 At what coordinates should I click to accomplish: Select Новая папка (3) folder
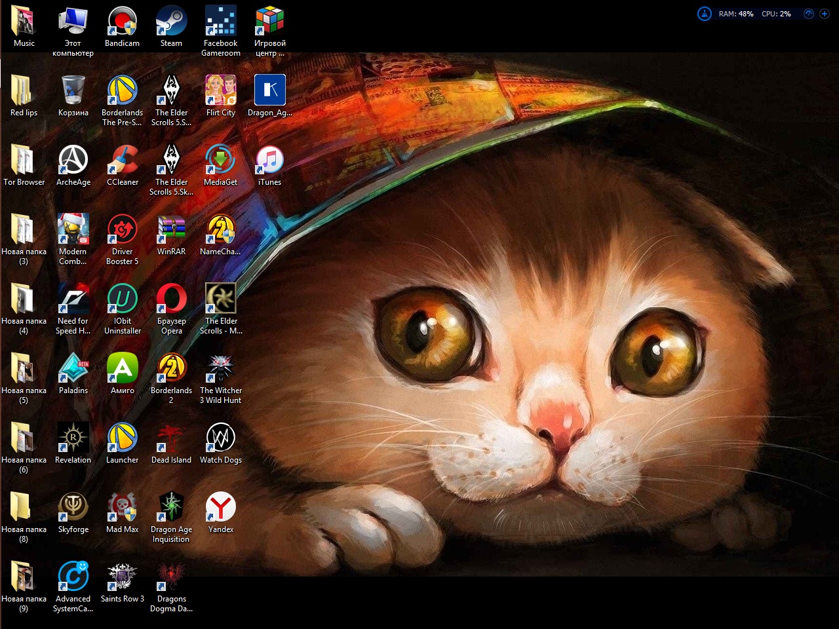(x=24, y=240)
